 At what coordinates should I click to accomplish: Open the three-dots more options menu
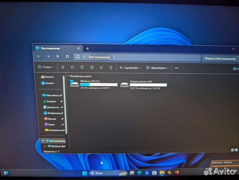click(177, 68)
